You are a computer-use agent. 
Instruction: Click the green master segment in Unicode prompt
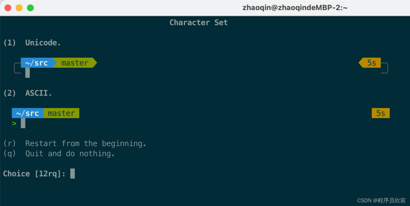[75, 63]
